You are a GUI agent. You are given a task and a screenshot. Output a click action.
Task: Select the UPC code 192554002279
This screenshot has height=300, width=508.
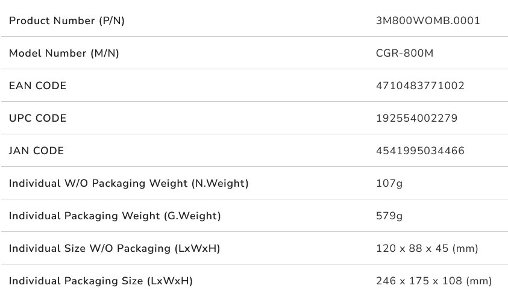coord(416,118)
